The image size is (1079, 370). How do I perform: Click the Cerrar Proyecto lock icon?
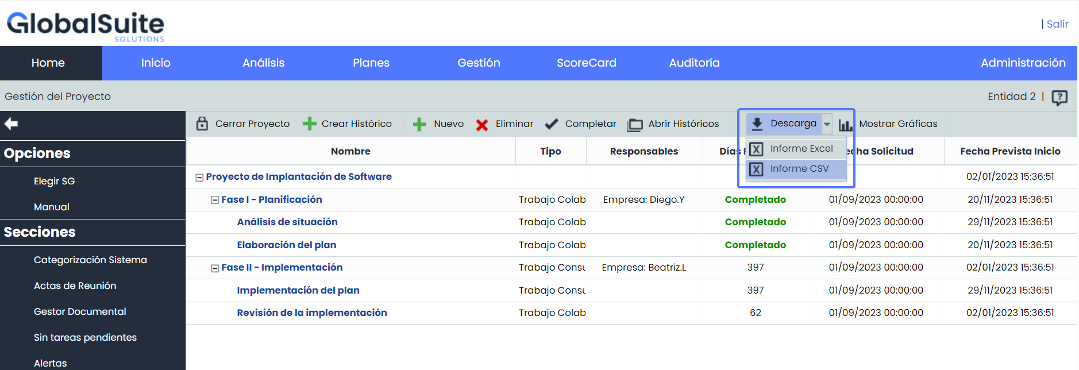202,124
